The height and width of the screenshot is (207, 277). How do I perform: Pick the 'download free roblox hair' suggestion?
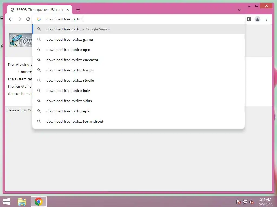(138, 91)
